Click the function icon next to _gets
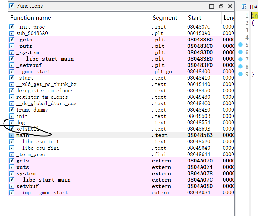Image resolution: width=258 pixels, height=216 pixels. click(x=12, y=40)
